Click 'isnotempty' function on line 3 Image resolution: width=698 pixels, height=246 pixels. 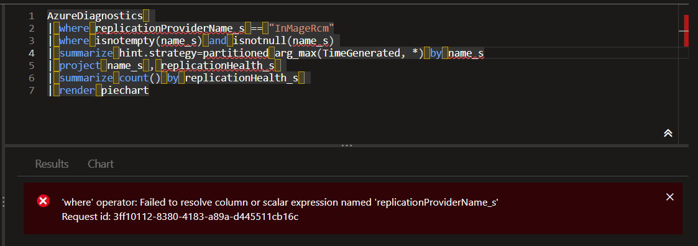pos(126,41)
